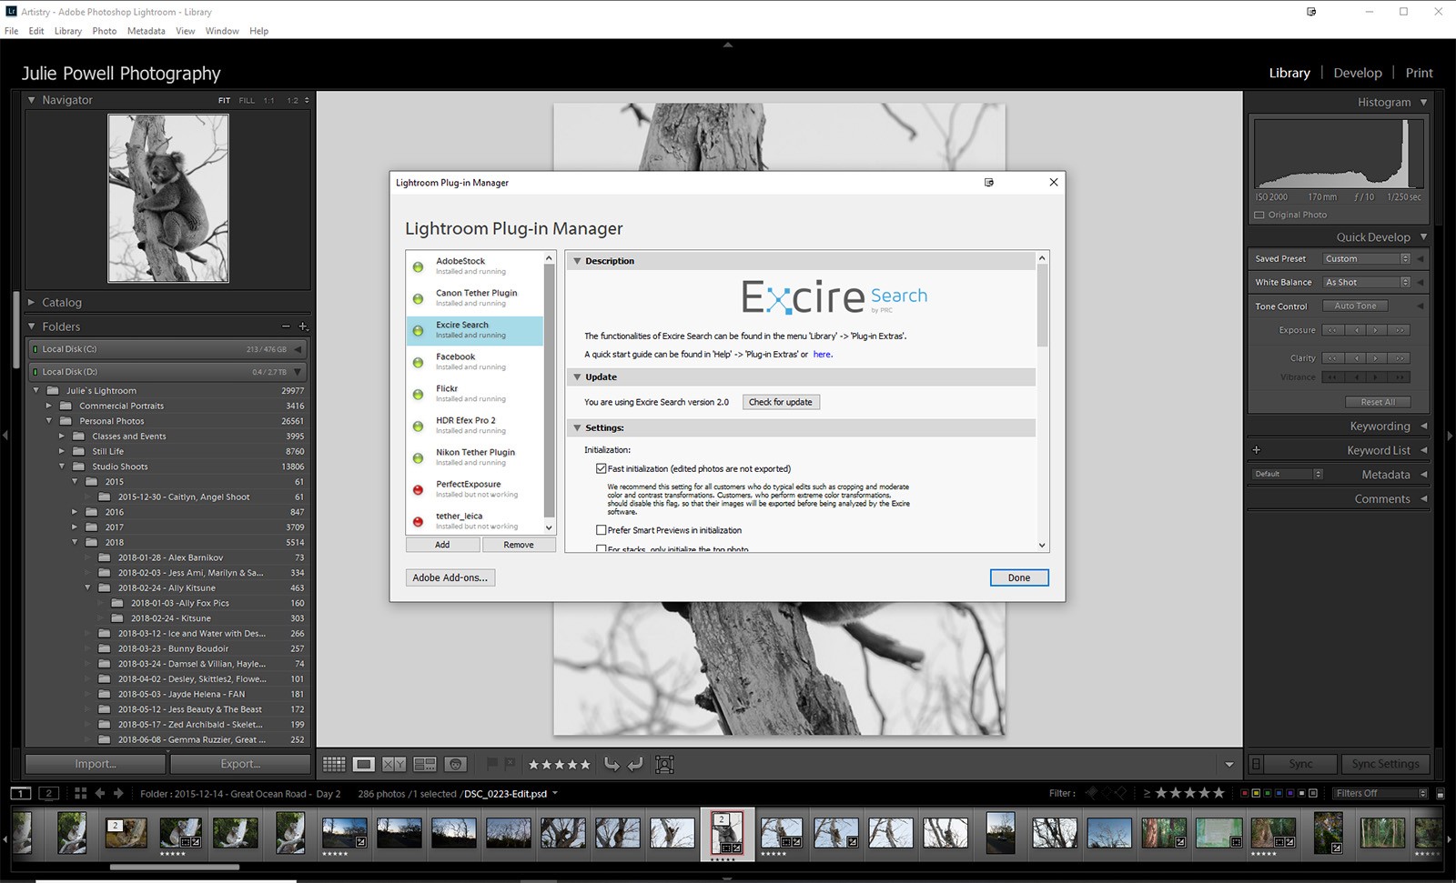Viewport: 1456px width, 883px height.
Task: Open the White Balance dropdown
Action: [1367, 283]
